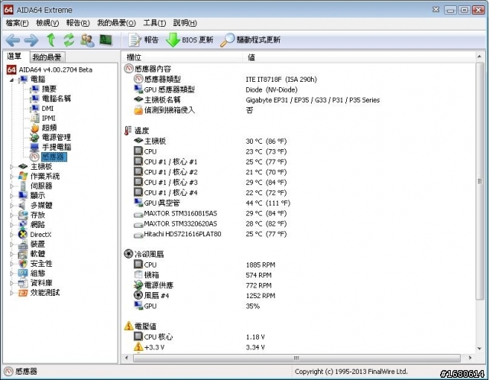Open the 我的最愛(O) menu
489x380 pixels.
click(116, 23)
